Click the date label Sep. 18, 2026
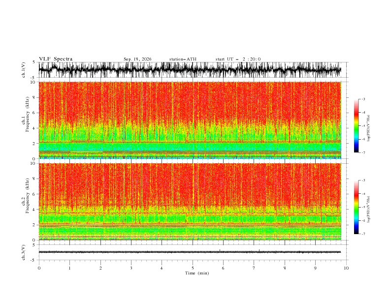This screenshot has width=390, height=301. [137, 59]
